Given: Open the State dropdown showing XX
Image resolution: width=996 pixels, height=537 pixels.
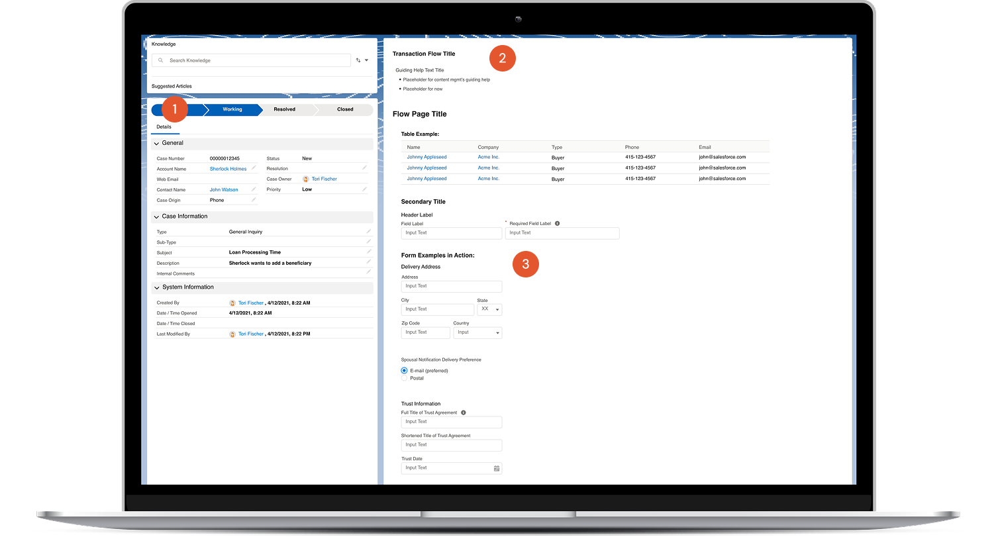Looking at the screenshot, I should point(489,309).
